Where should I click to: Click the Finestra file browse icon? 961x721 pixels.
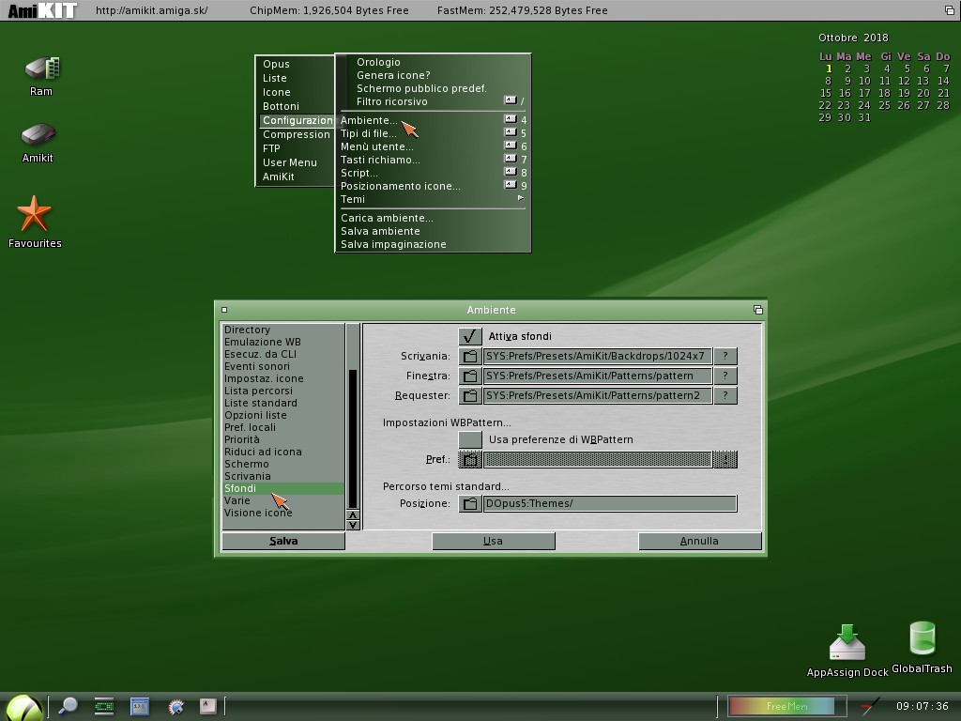point(470,376)
